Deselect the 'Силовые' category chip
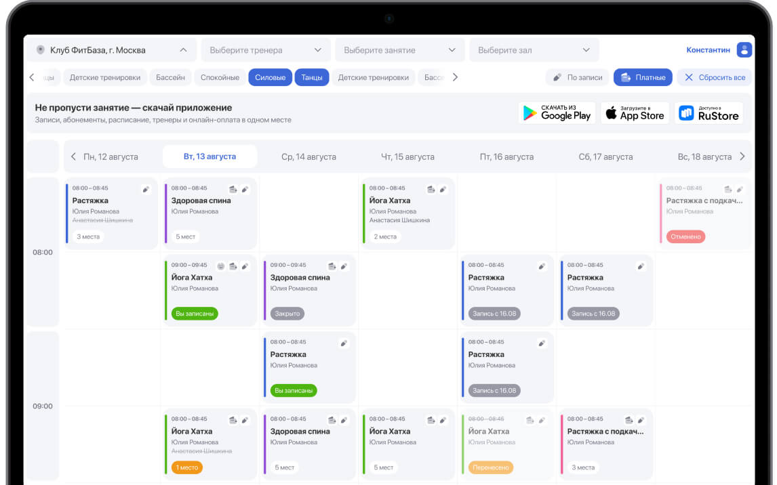The width and height of the screenshot is (777, 485). click(x=270, y=77)
